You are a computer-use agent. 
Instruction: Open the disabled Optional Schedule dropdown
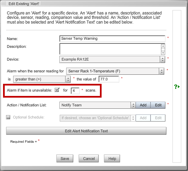coord(98,118)
